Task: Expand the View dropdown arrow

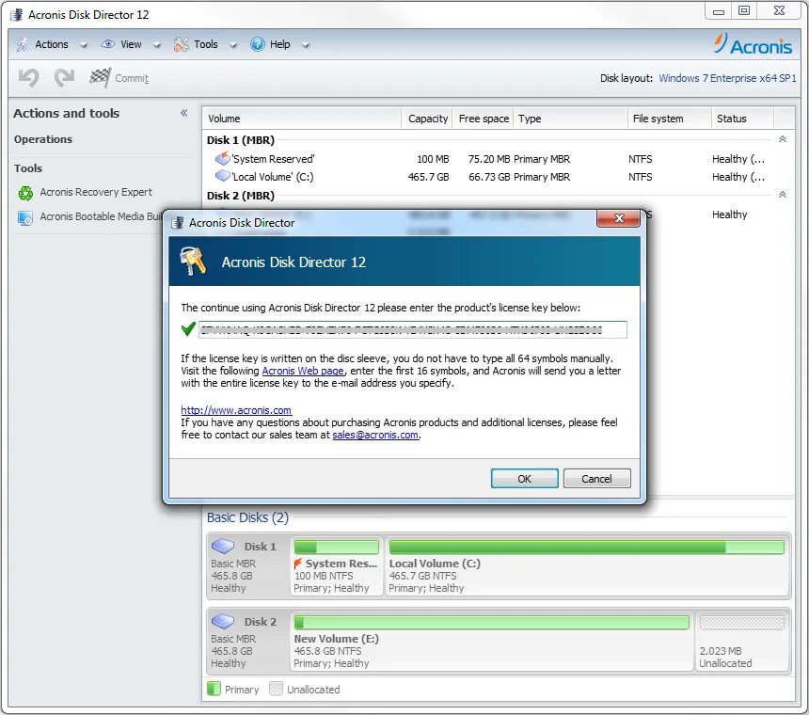Action: coord(156,45)
